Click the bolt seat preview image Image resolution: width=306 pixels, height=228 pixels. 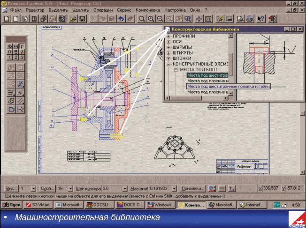coord(269,66)
